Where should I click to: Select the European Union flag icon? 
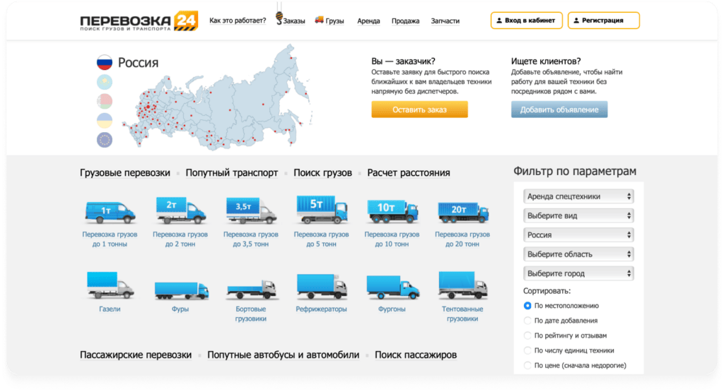[105, 140]
